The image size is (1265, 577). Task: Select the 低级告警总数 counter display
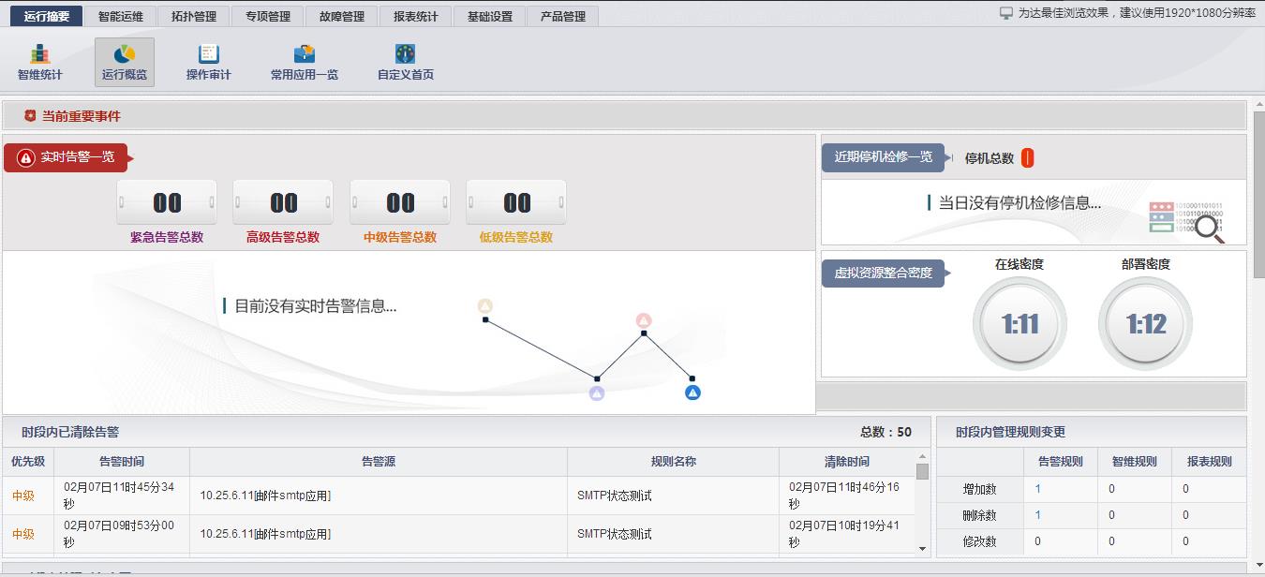pos(515,200)
